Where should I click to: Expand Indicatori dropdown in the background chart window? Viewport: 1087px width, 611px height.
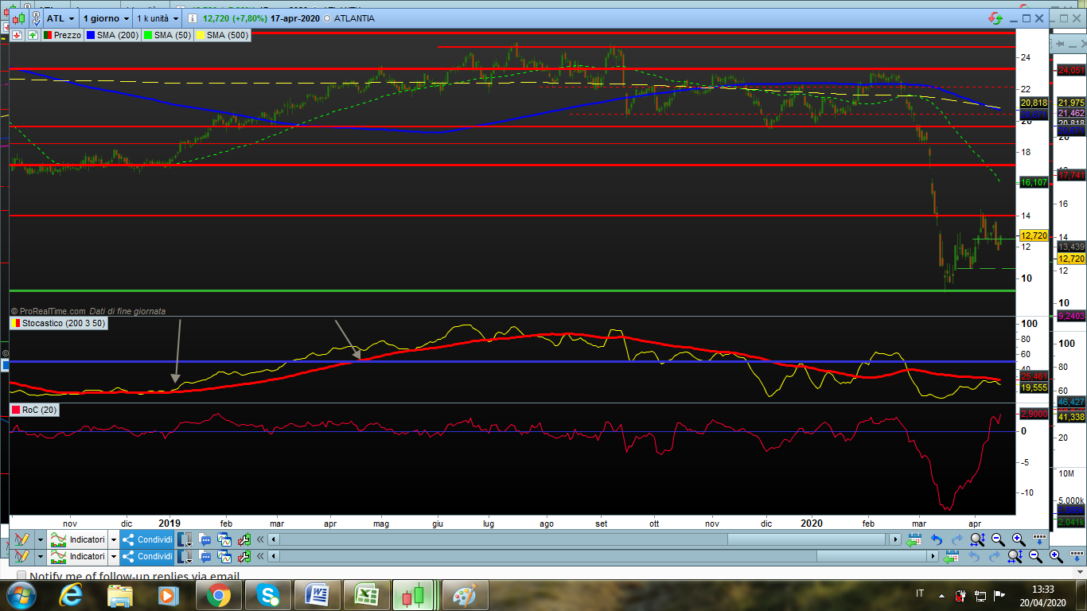coord(113,556)
